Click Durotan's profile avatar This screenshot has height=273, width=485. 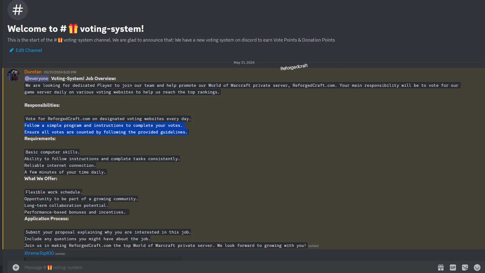click(13, 75)
